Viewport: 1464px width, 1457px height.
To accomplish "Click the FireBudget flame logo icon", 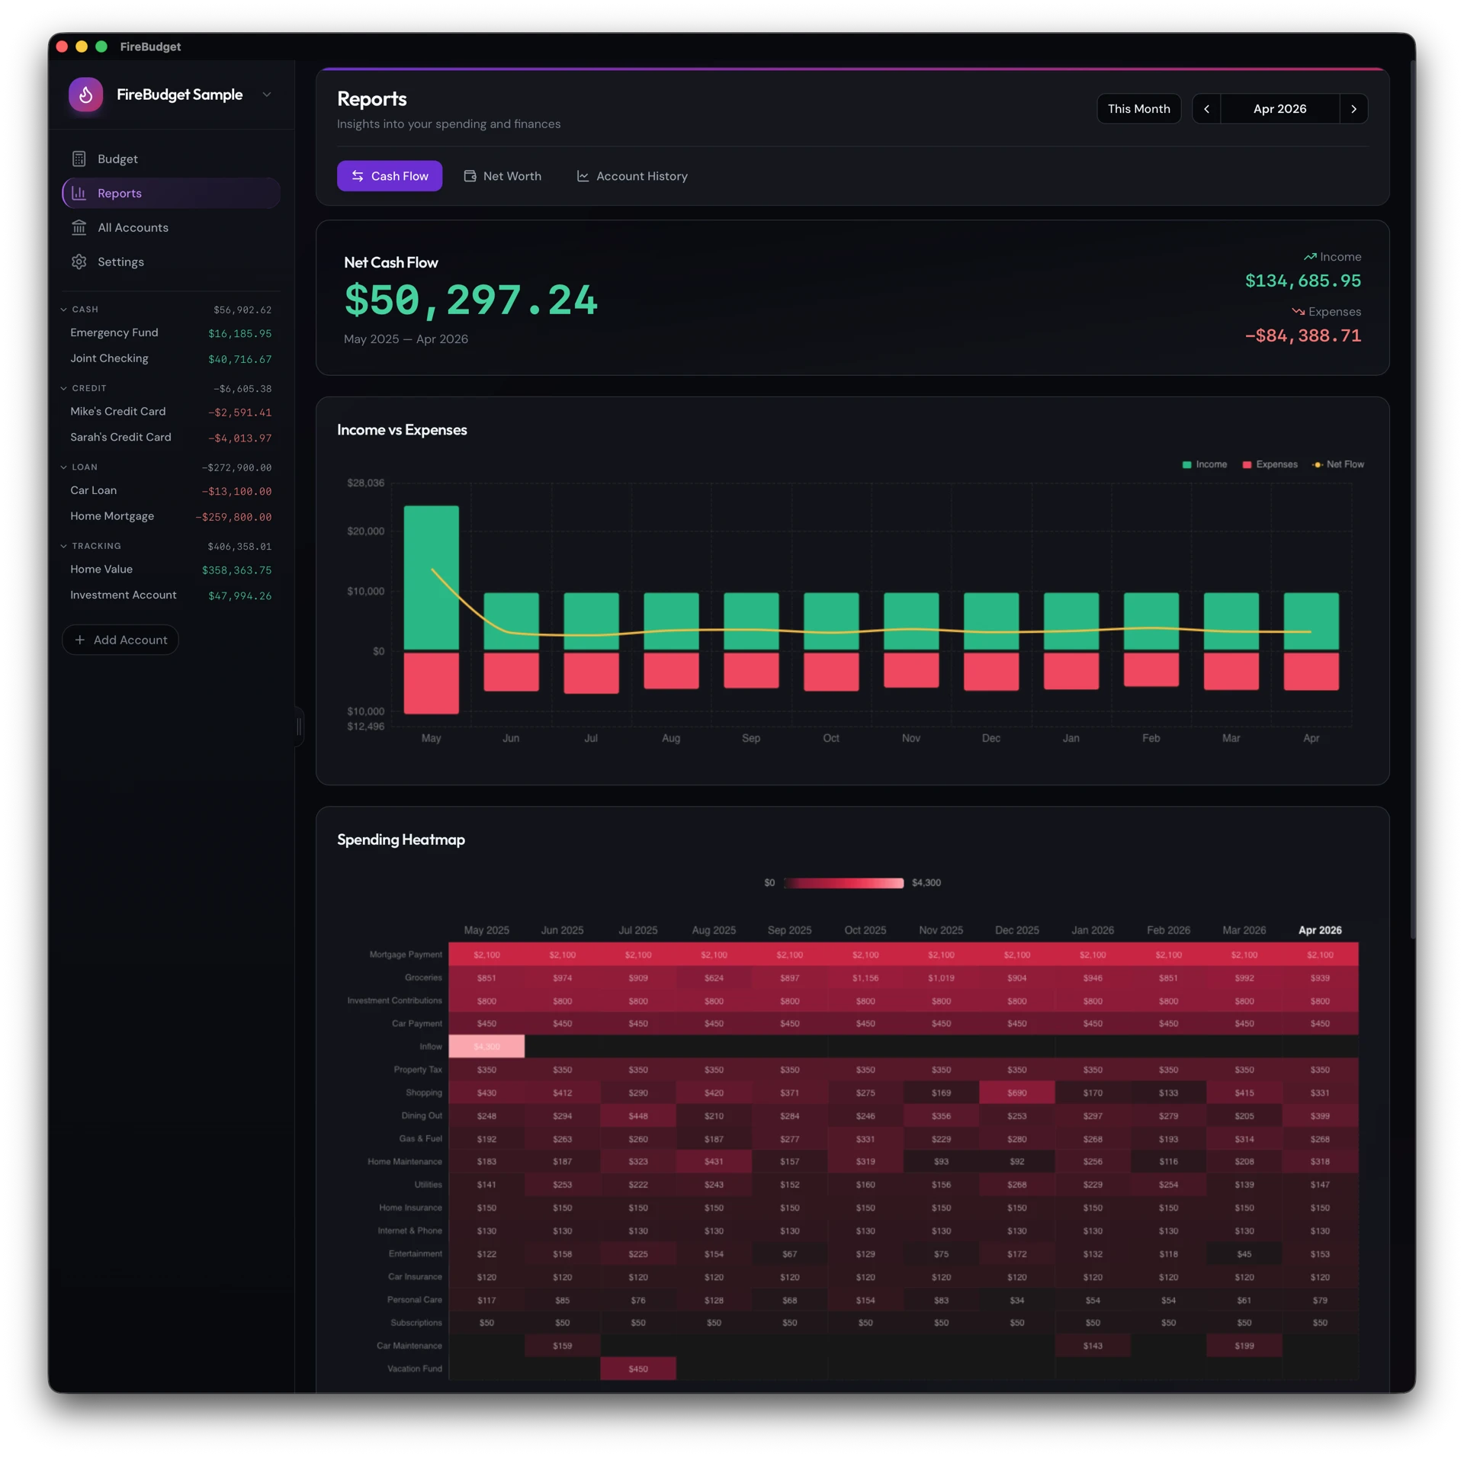I will tap(85, 94).
